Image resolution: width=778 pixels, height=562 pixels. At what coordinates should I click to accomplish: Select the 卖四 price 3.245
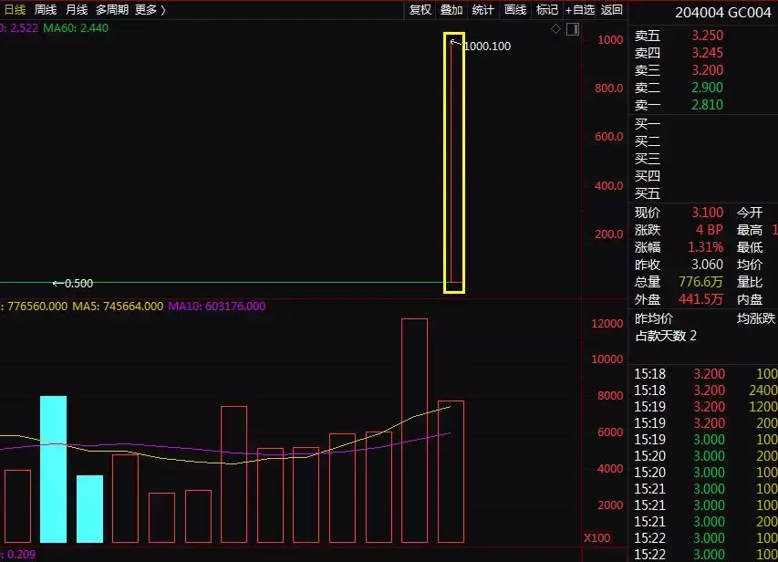[x=708, y=53]
